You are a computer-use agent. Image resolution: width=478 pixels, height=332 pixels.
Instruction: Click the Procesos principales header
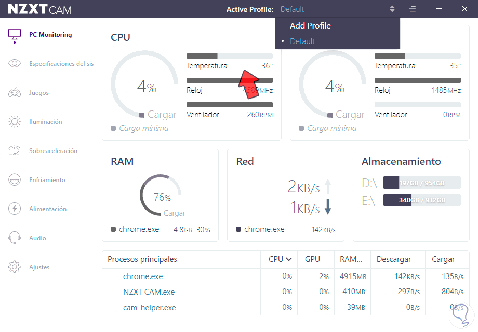(142, 259)
